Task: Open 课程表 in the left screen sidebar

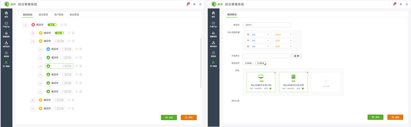Action: click(6, 54)
